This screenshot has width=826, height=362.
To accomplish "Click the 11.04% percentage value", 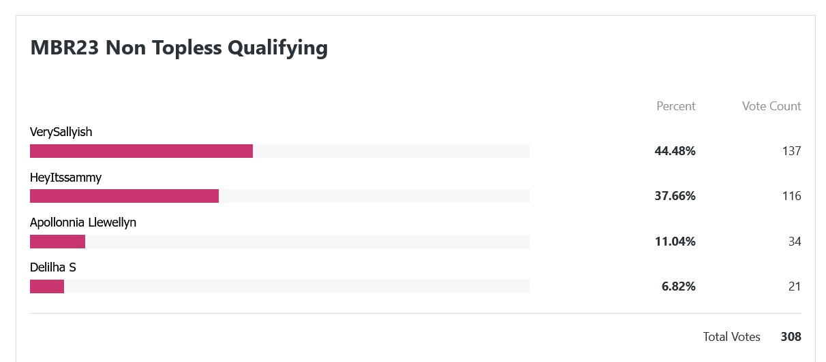I will [x=675, y=242].
